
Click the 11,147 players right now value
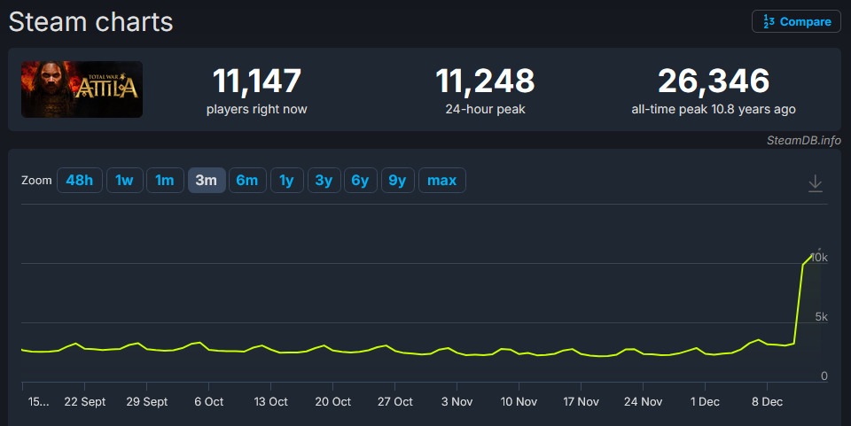(x=257, y=81)
